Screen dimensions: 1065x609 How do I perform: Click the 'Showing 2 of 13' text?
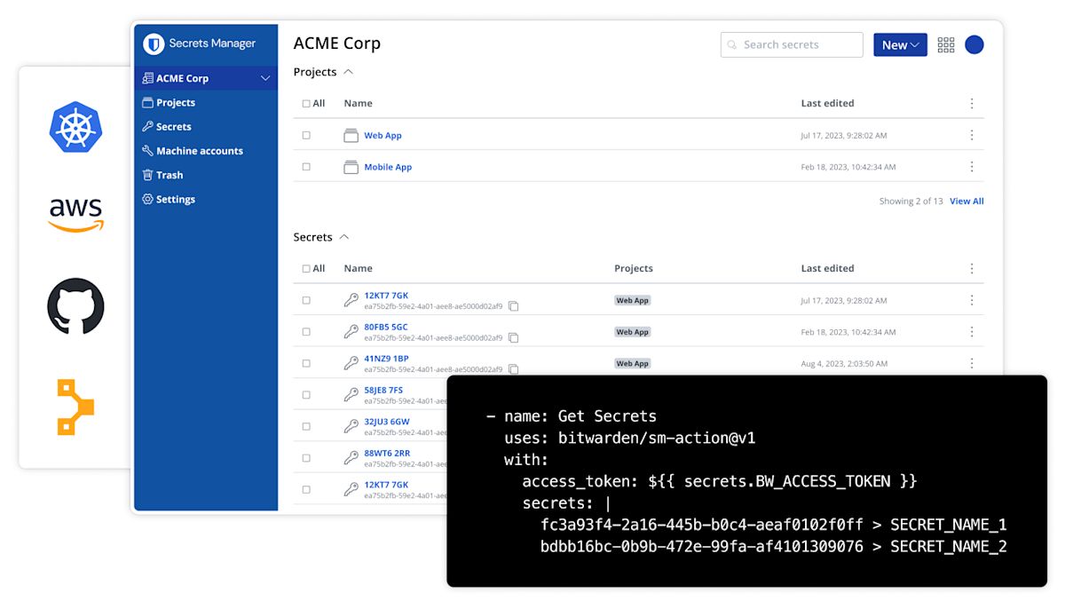(x=911, y=202)
